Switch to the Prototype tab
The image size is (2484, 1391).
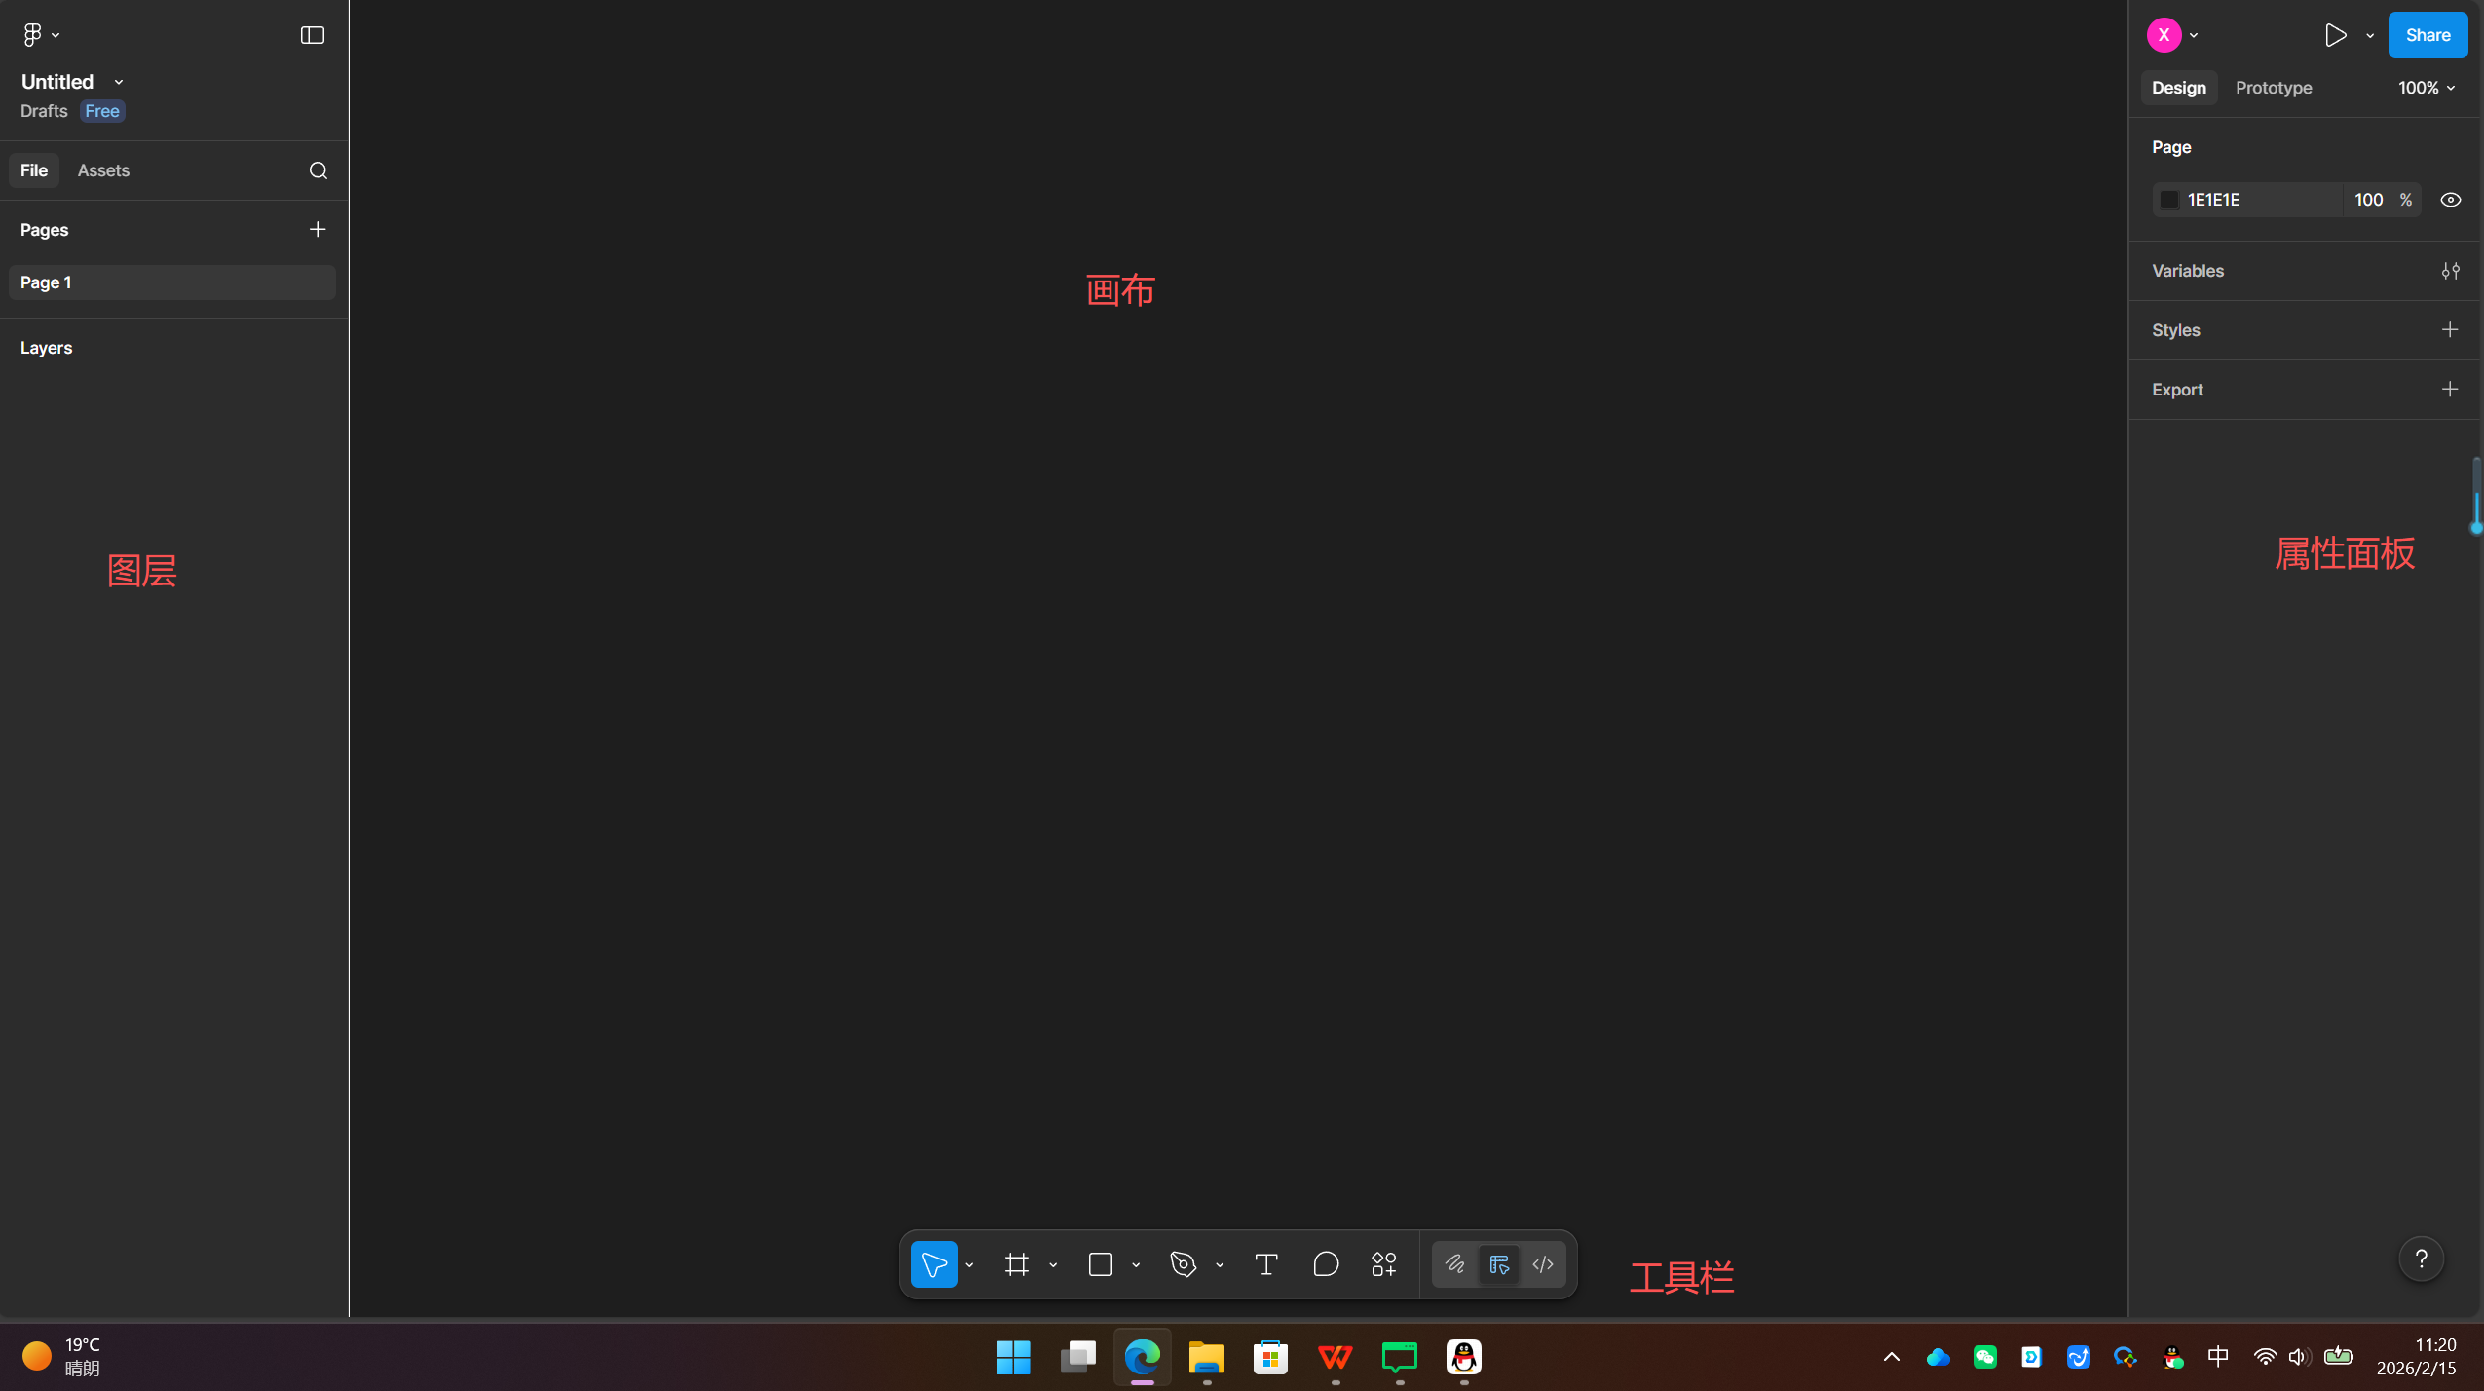pos(2272,88)
